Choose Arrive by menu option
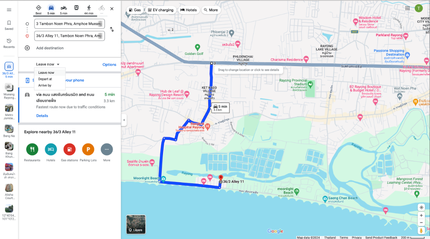 point(50,85)
